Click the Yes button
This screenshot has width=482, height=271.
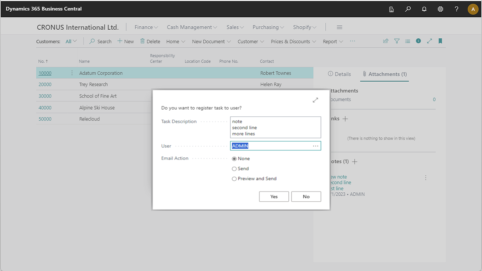coord(274,196)
